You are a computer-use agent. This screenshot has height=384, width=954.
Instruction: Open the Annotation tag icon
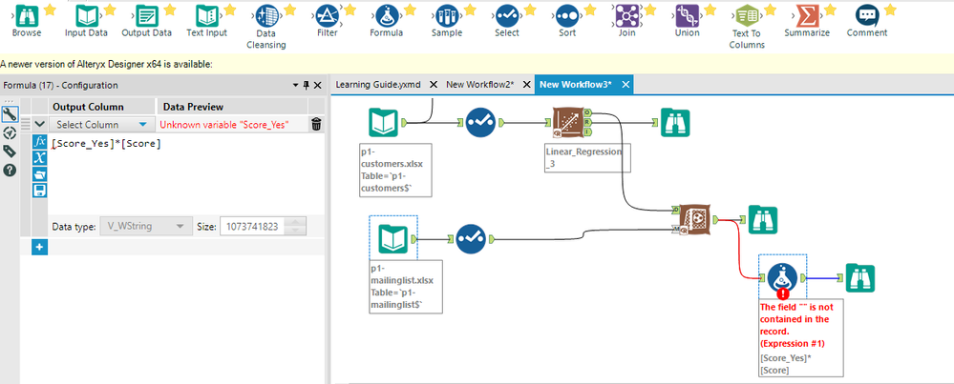10,152
